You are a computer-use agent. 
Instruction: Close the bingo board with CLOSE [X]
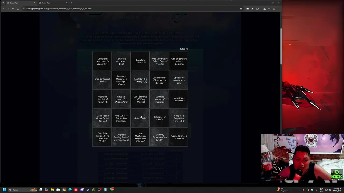[184, 49]
